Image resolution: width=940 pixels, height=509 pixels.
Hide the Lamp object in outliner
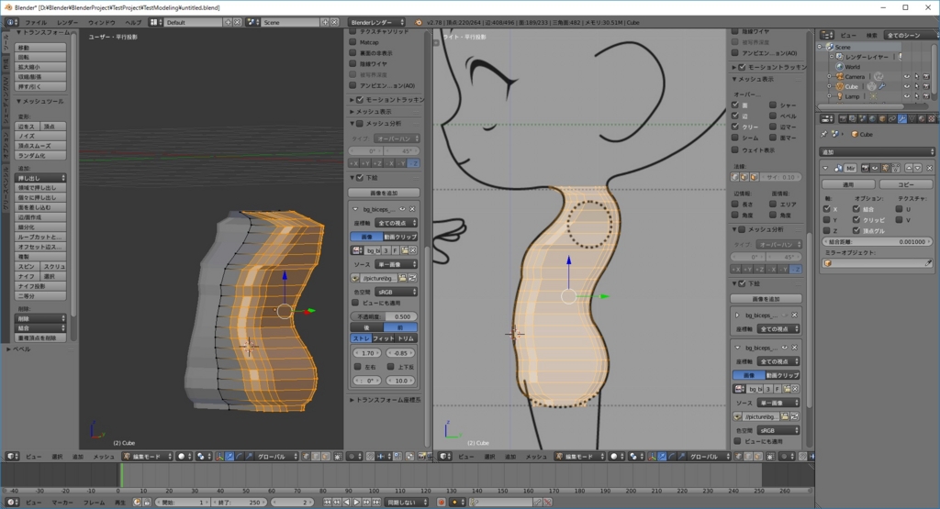906,95
